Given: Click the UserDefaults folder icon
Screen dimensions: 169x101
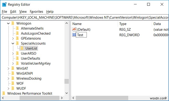Looking at the screenshot, I should point(17,58).
